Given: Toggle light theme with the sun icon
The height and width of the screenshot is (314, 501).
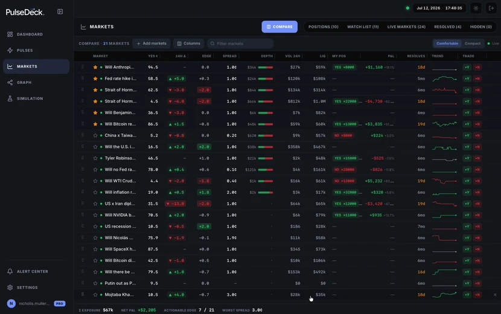Looking at the screenshot, I should pos(476,8).
